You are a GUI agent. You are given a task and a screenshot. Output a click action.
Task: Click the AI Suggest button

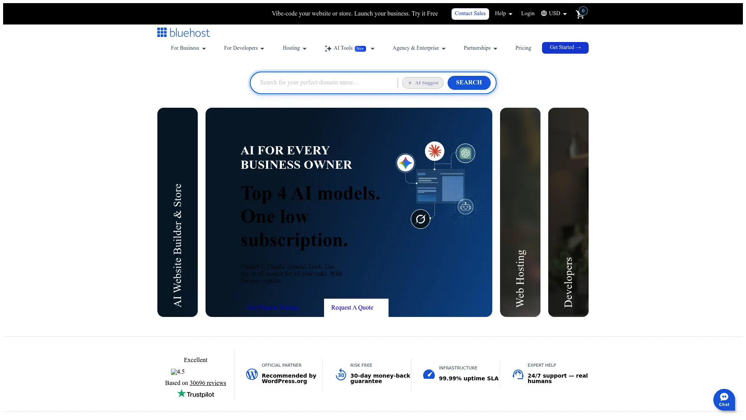coord(423,83)
